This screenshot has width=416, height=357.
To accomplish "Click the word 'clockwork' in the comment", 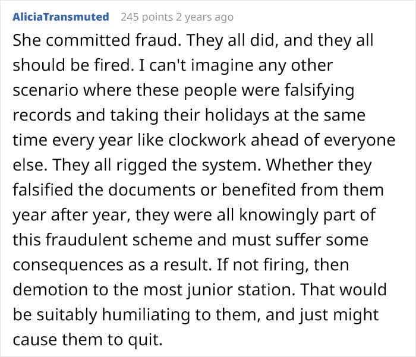I will [x=207, y=140].
